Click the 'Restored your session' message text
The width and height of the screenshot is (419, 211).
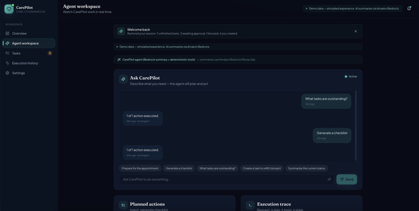(x=182, y=34)
